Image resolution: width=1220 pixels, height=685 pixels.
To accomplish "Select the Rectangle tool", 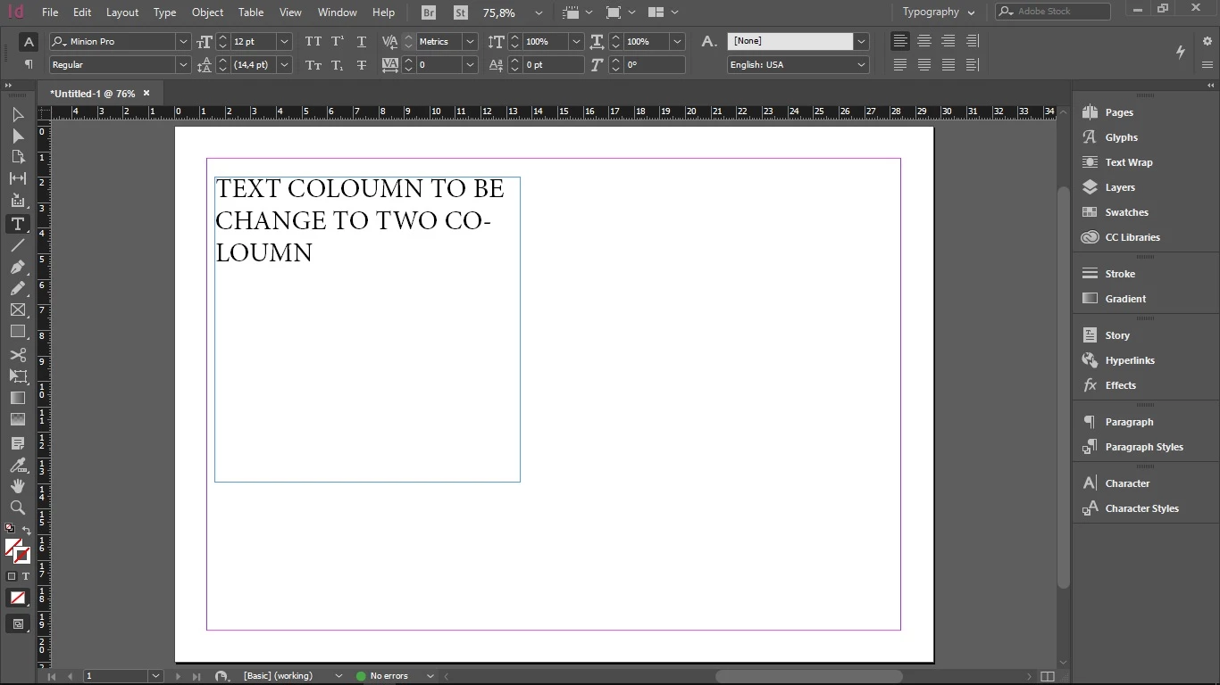I will pos(18,331).
